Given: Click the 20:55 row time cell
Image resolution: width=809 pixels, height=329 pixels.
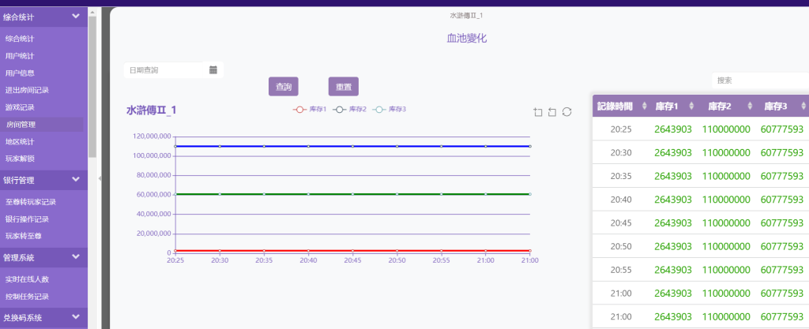Looking at the screenshot, I should (621, 270).
